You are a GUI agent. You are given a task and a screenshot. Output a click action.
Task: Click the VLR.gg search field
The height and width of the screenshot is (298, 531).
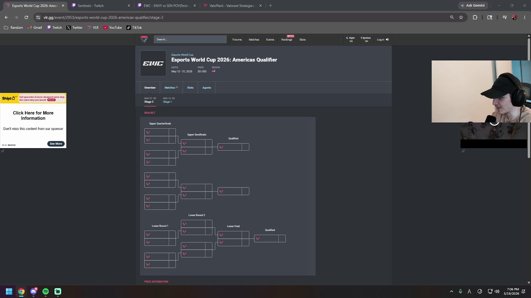pyautogui.click(x=190, y=39)
